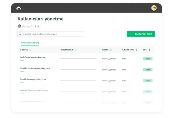Click the search magnifier icon
The height and width of the screenshot is (118, 178).
[x=20, y=34]
